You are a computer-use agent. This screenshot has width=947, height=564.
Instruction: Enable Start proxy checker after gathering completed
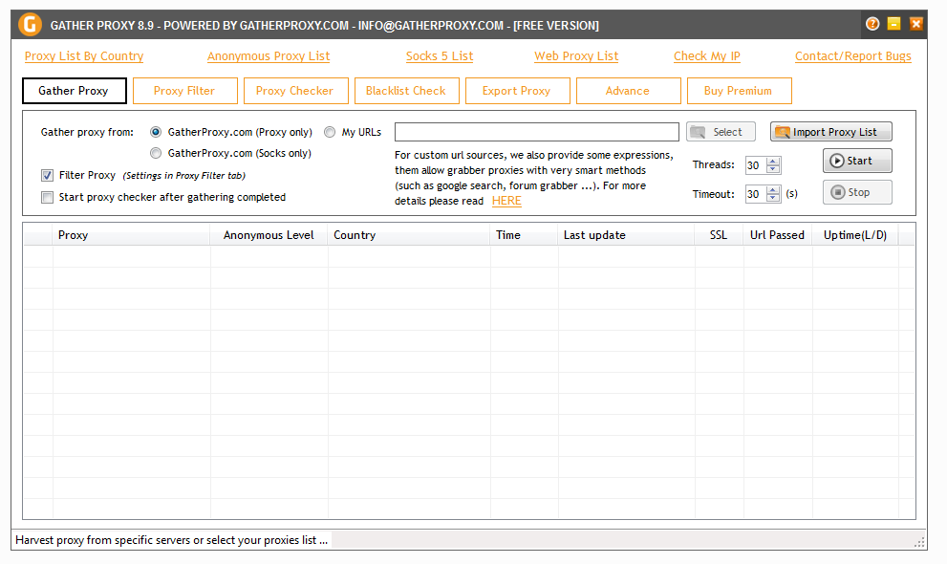click(47, 197)
